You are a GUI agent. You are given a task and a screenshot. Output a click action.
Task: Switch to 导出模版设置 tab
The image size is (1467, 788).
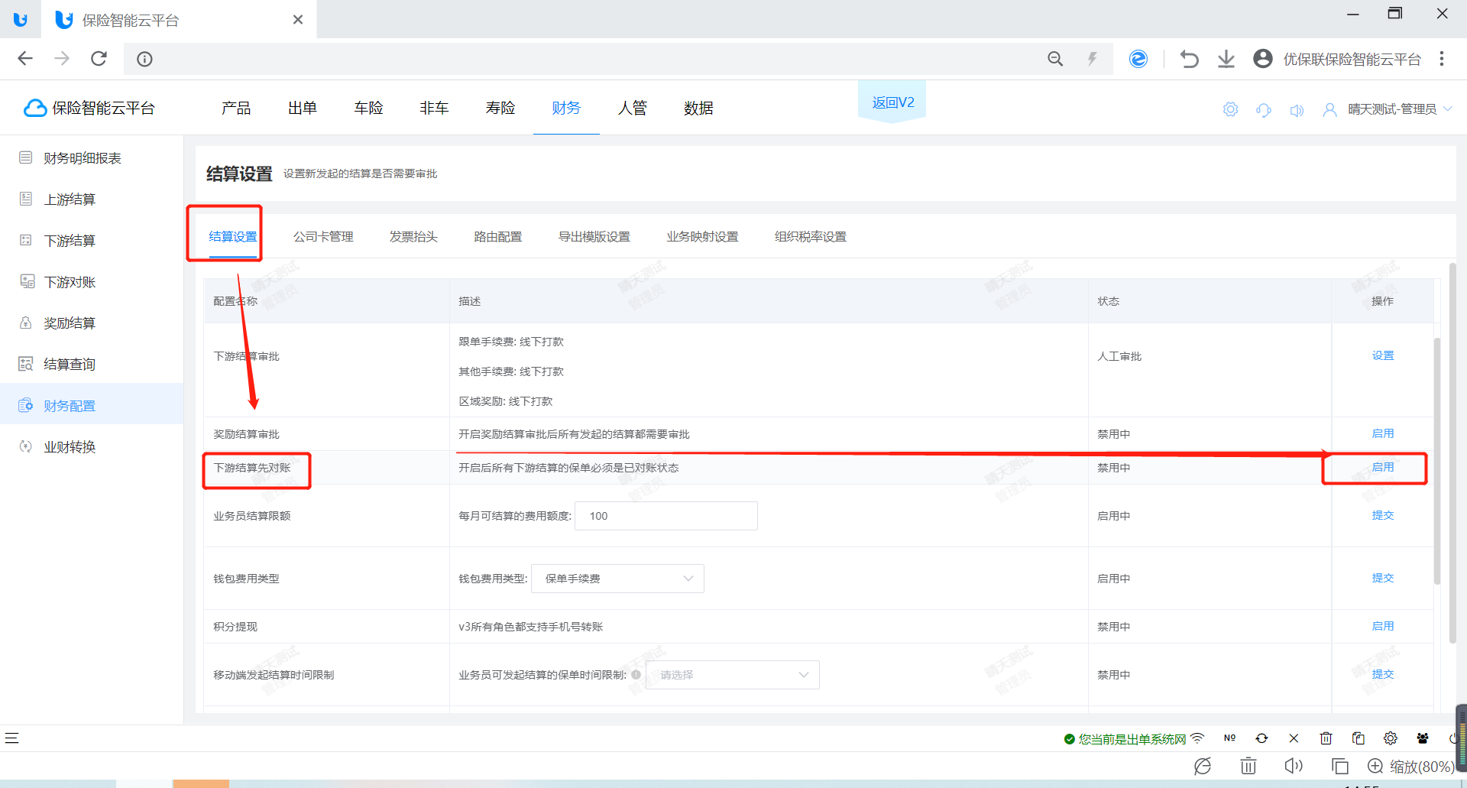click(x=594, y=237)
